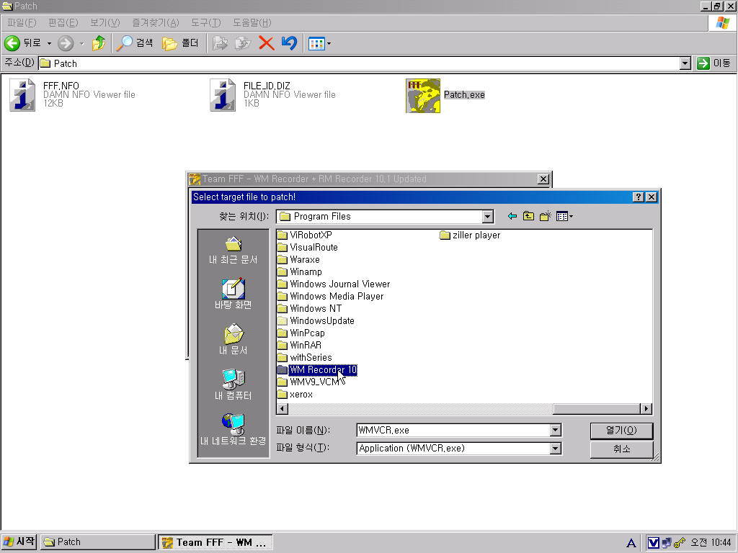This screenshot has width=738, height=553.
Task: Click the file list right scroll arrow
Action: click(646, 409)
